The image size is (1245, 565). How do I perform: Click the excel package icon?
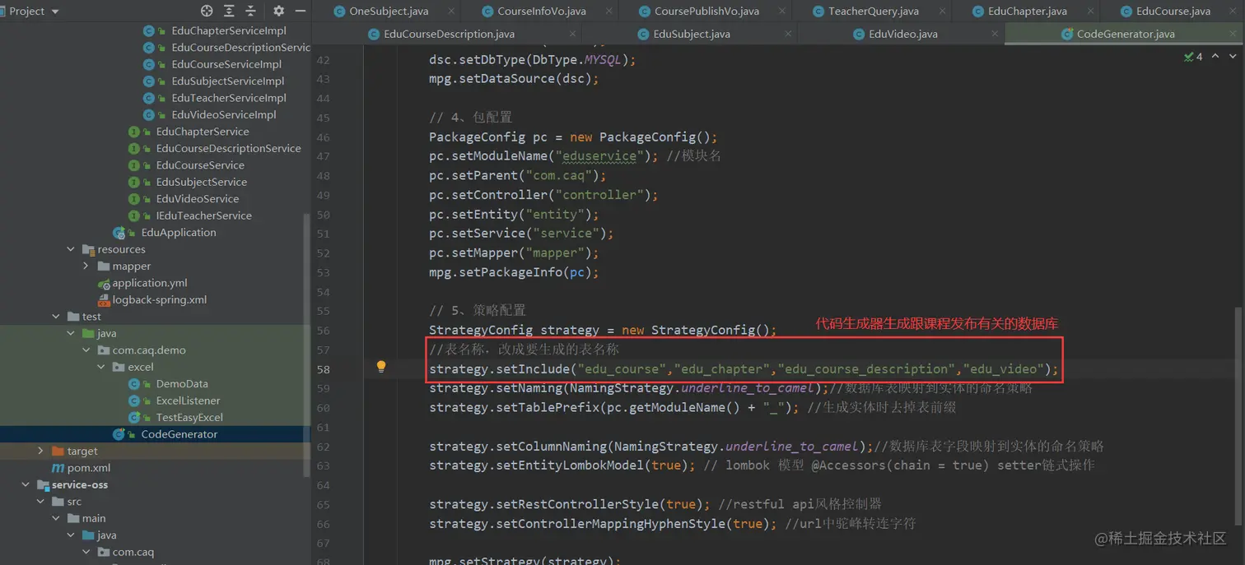119,367
